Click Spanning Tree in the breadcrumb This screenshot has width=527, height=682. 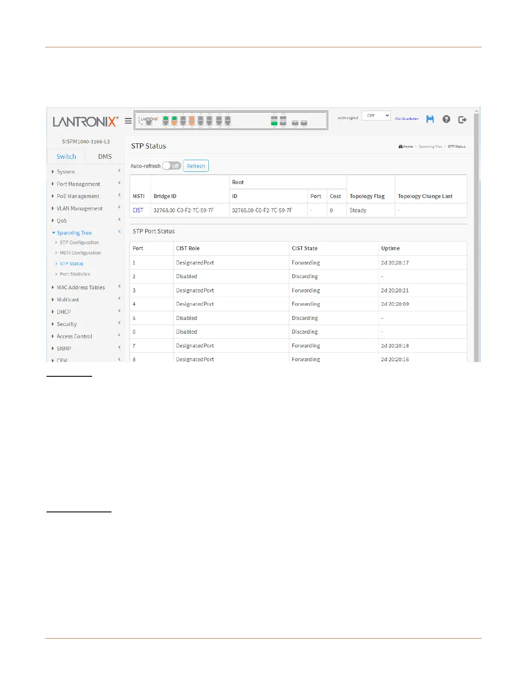click(x=430, y=146)
